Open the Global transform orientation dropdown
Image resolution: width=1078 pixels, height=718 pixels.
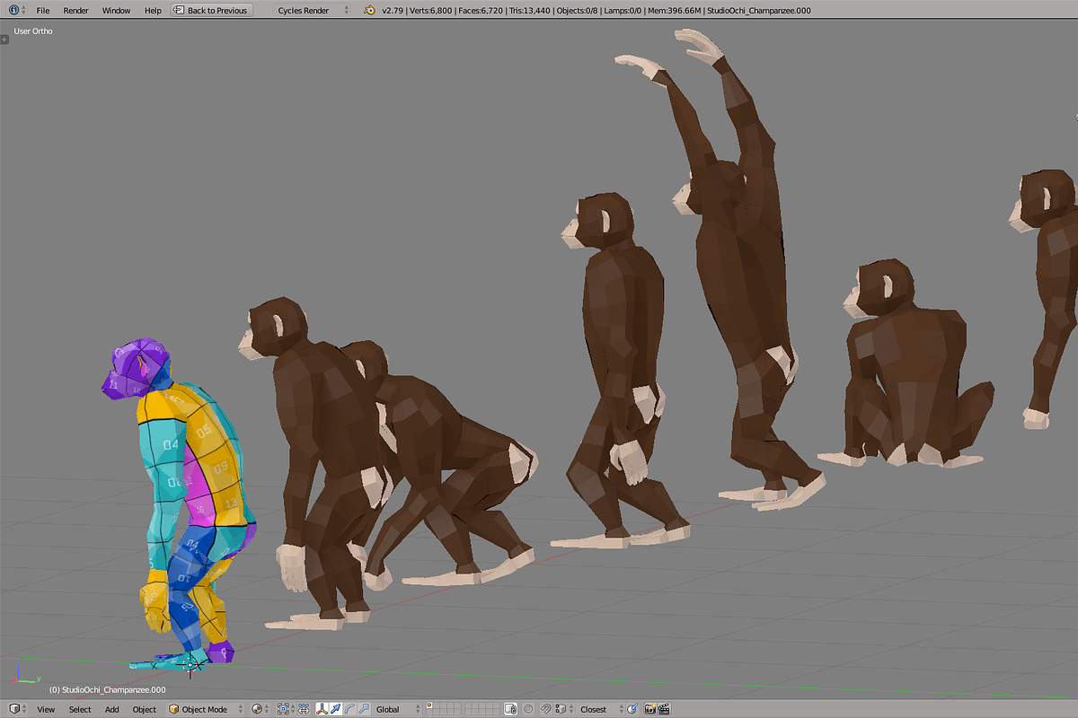397,709
